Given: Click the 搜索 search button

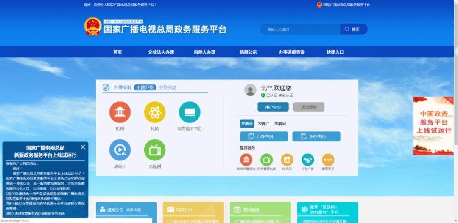Looking at the screenshot, I should click(353, 29).
